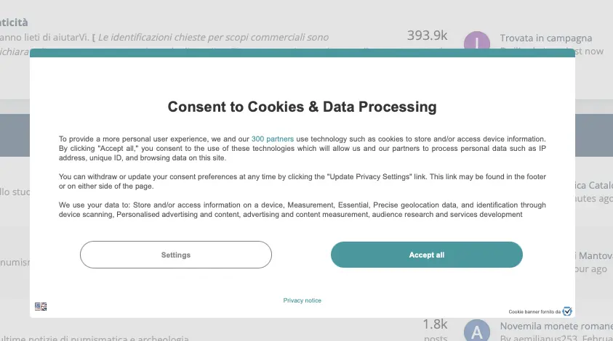Click the purple user avatar icon
This screenshot has width=613, height=341.
pyautogui.click(x=476, y=41)
